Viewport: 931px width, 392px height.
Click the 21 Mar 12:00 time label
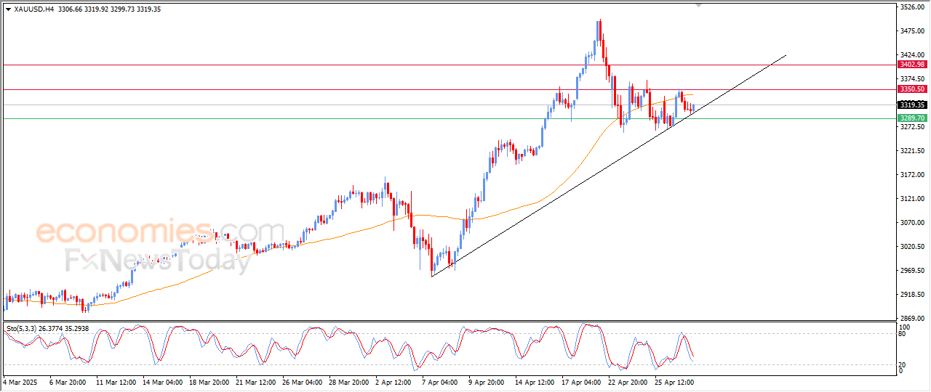[256, 382]
